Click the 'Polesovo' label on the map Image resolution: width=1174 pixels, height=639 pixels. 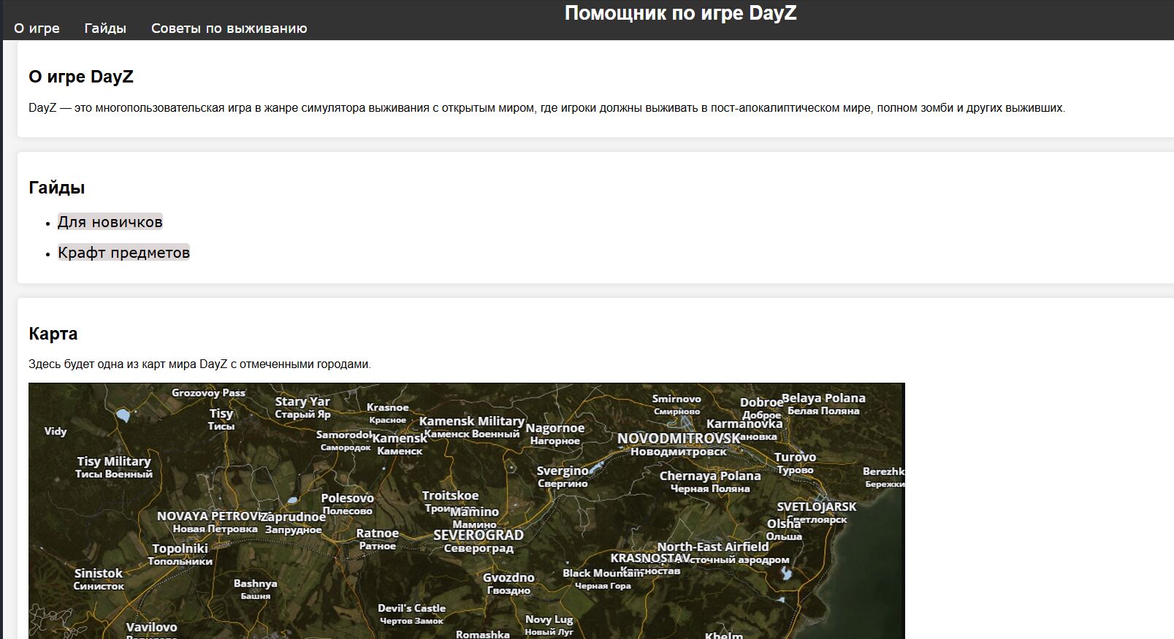[347, 498]
